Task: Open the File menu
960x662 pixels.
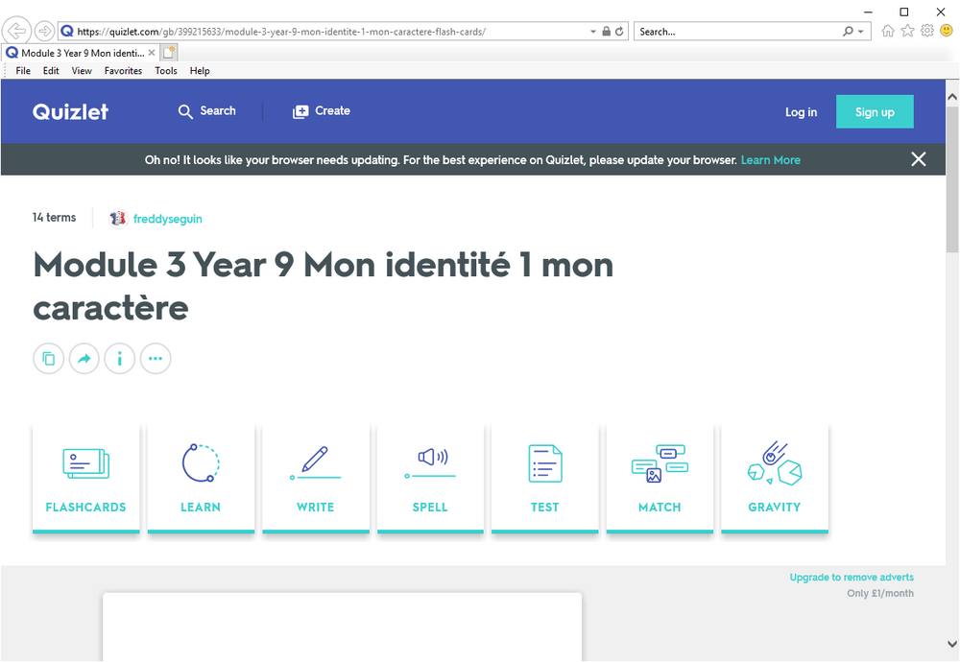Action: [x=23, y=70]
